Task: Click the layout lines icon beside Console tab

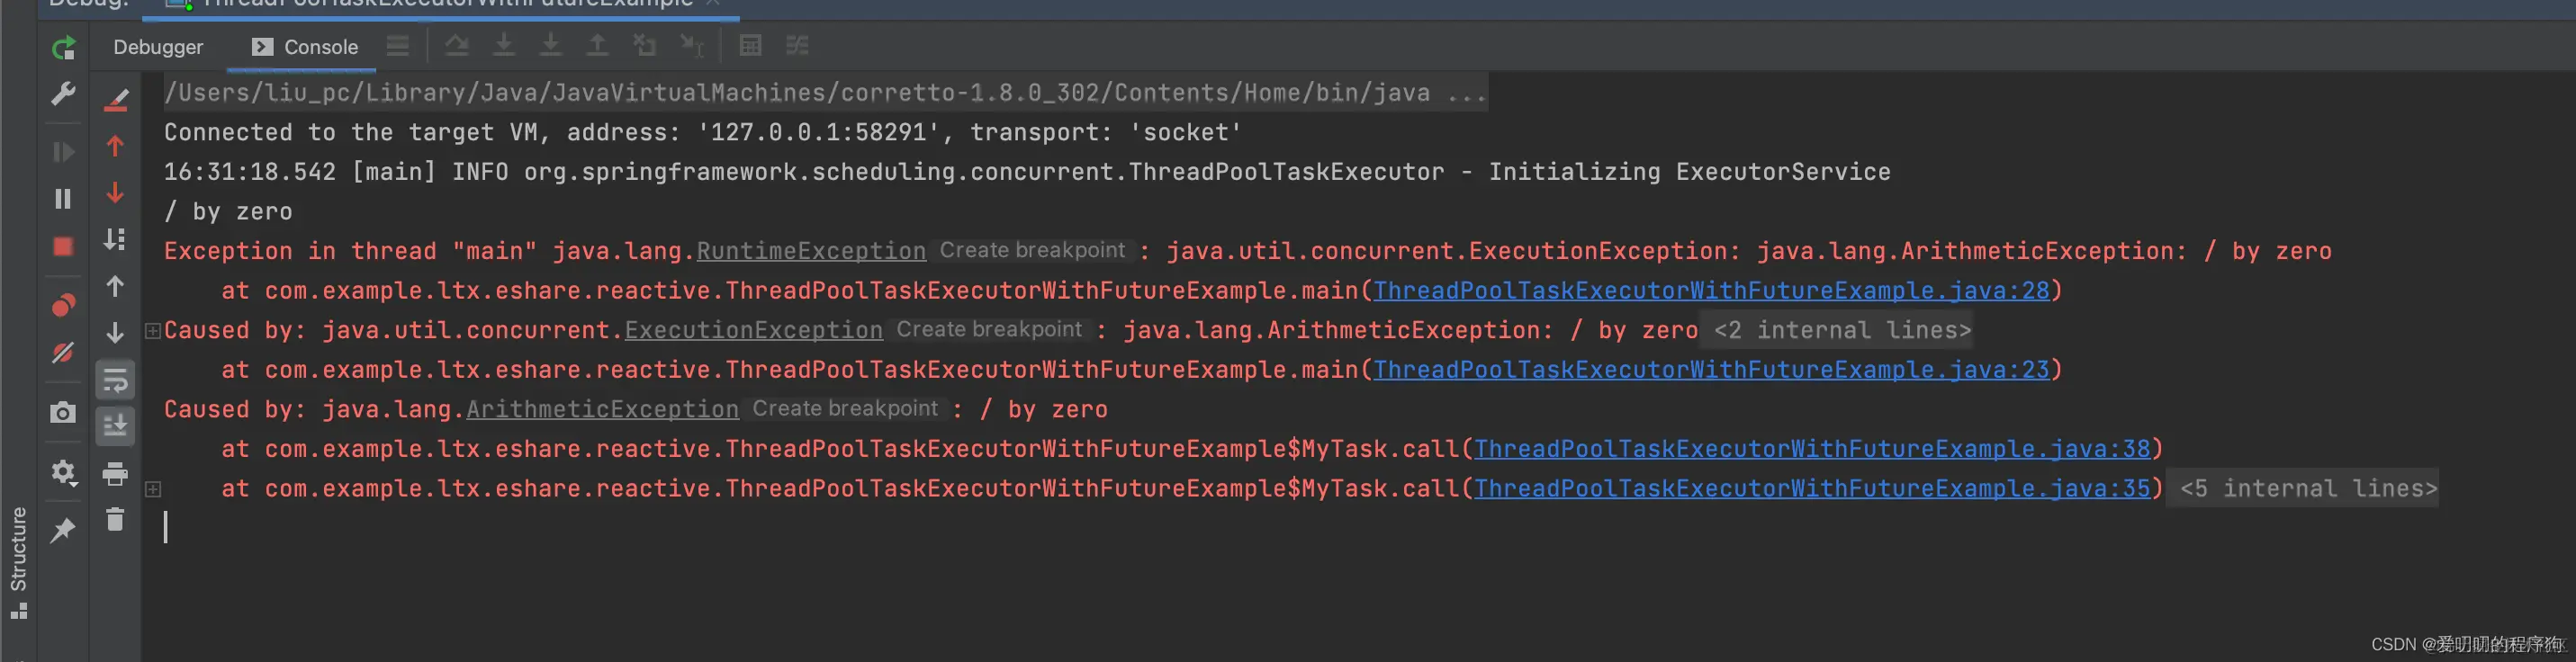Action: click(398, 45)
